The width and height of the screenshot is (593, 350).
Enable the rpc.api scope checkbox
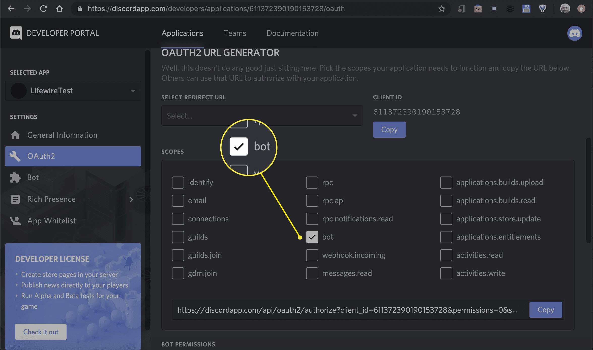tap(312, 201)
